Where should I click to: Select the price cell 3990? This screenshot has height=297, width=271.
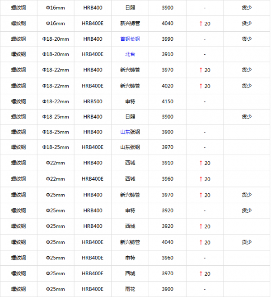(x=168, y=39)
